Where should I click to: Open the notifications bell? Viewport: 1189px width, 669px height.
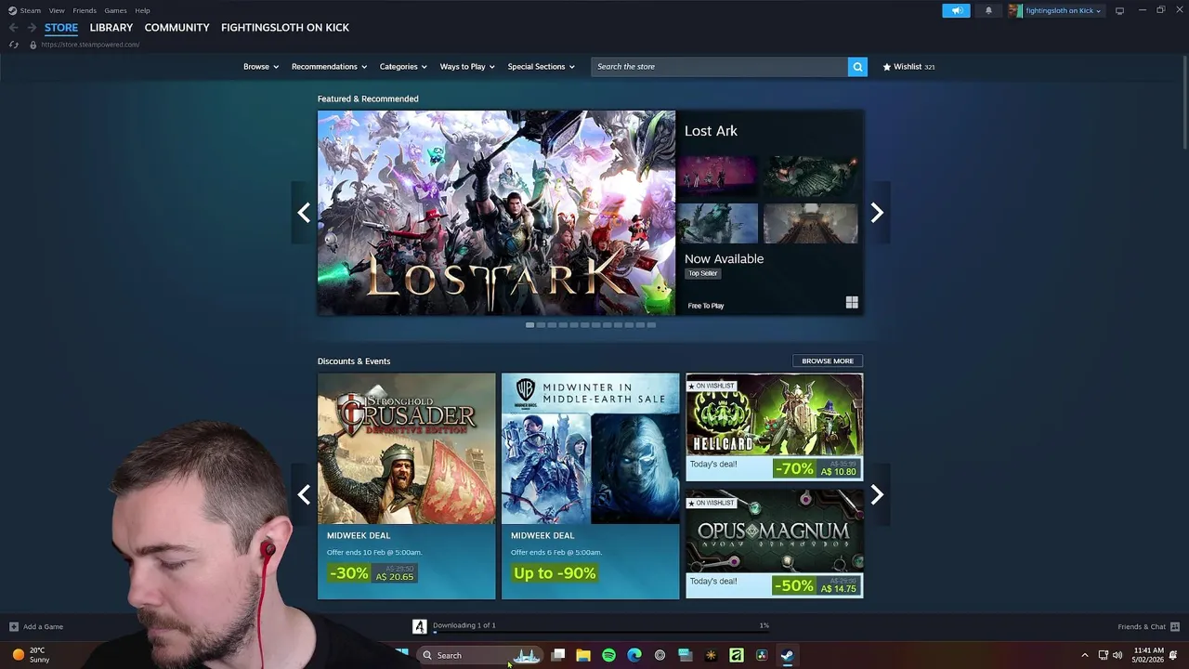point(988,10)
